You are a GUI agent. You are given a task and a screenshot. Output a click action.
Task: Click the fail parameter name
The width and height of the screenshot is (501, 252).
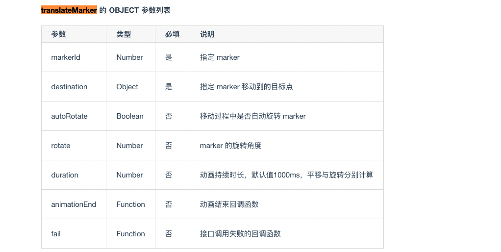click(x=56, y=234)
